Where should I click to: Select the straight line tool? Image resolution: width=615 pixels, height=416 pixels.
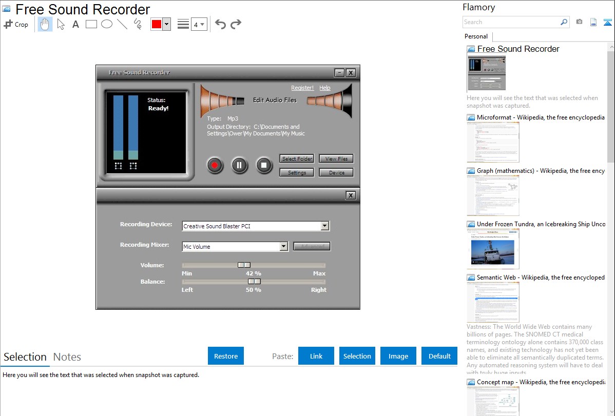pos(122,24)
